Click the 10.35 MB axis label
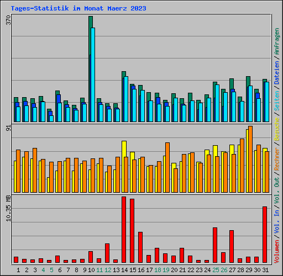The width and height of the screenshot is (283, 276). [x=8, y=208]
